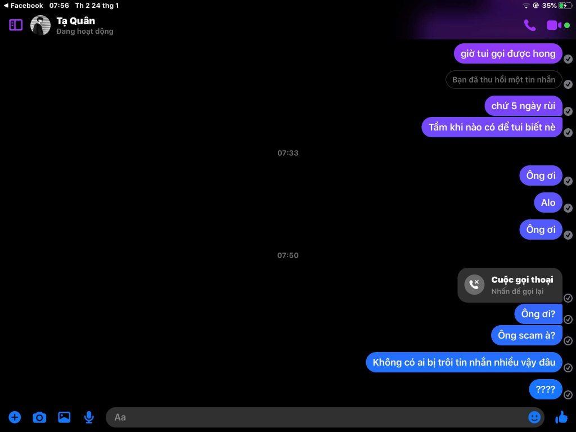Viewport: 576px width, 432px height.
Task: Tap the message input field
Action: [315, 417]
